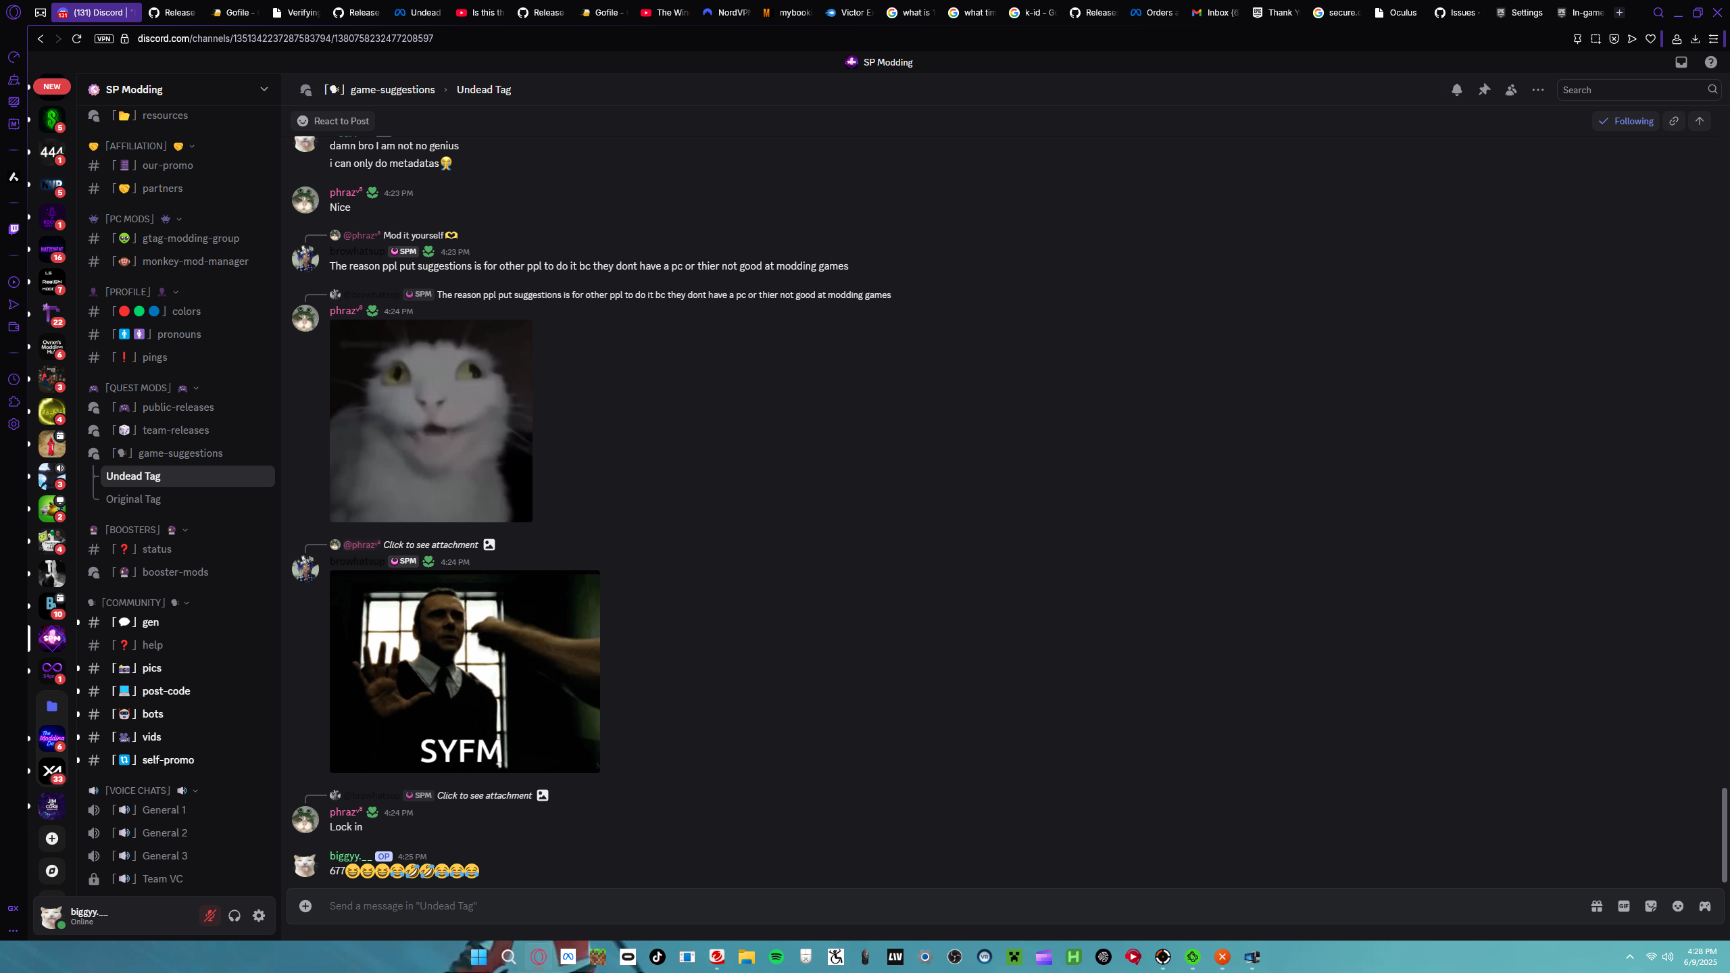Open the gift icon in message bar

pos(1596,906)
